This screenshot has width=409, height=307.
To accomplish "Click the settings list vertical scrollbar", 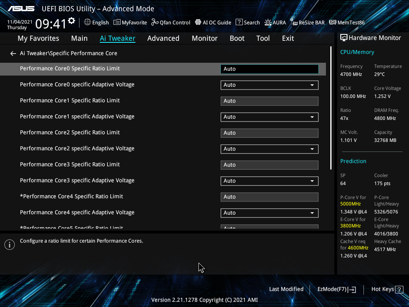I will coord(331,108).
